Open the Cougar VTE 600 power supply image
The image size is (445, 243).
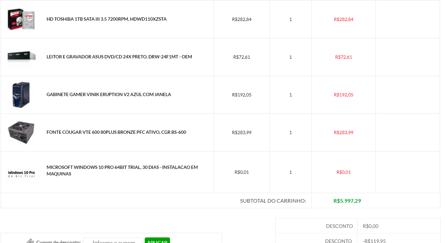[x=21, y=132]
